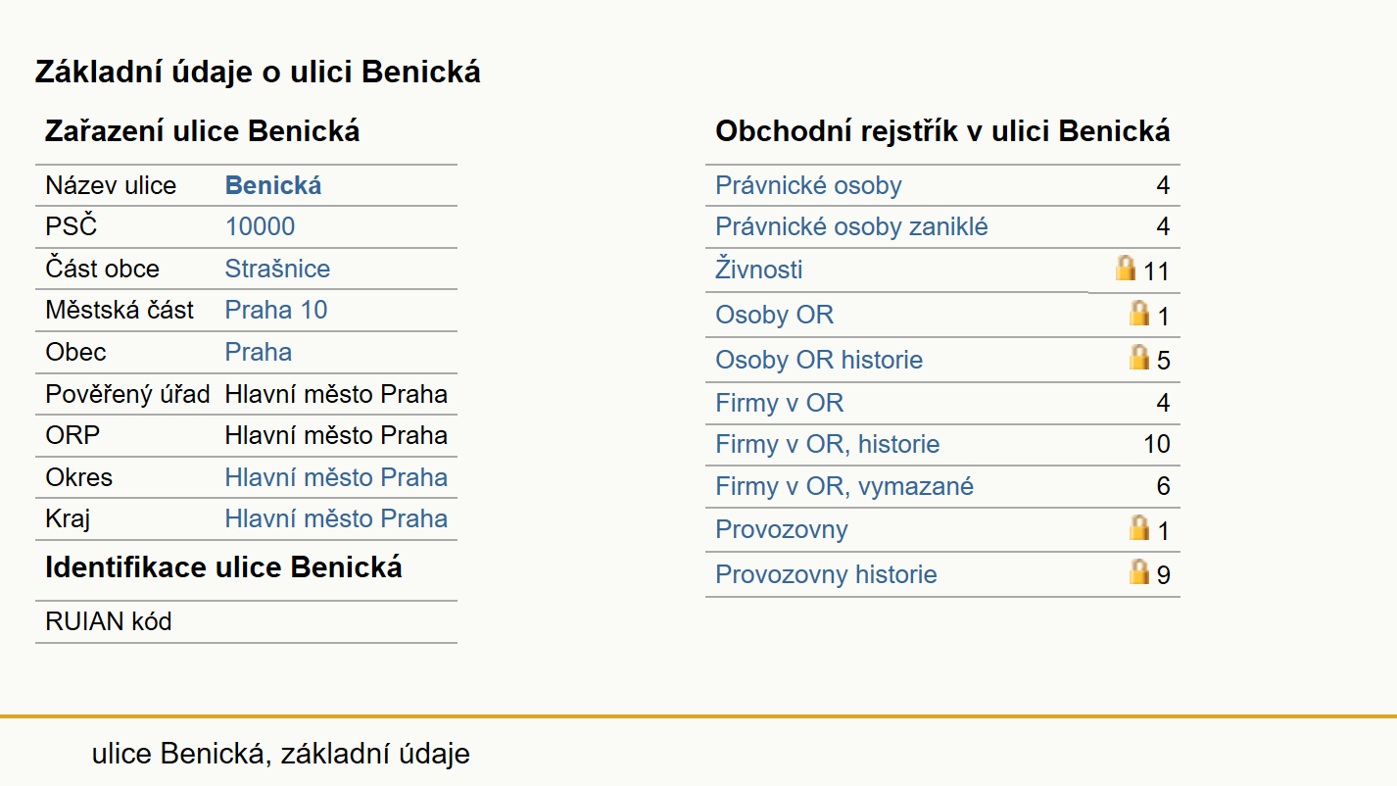Viewport: 1397px width, 786px height.
Task: Click the Osoby OR historie link
Action: 819,360
